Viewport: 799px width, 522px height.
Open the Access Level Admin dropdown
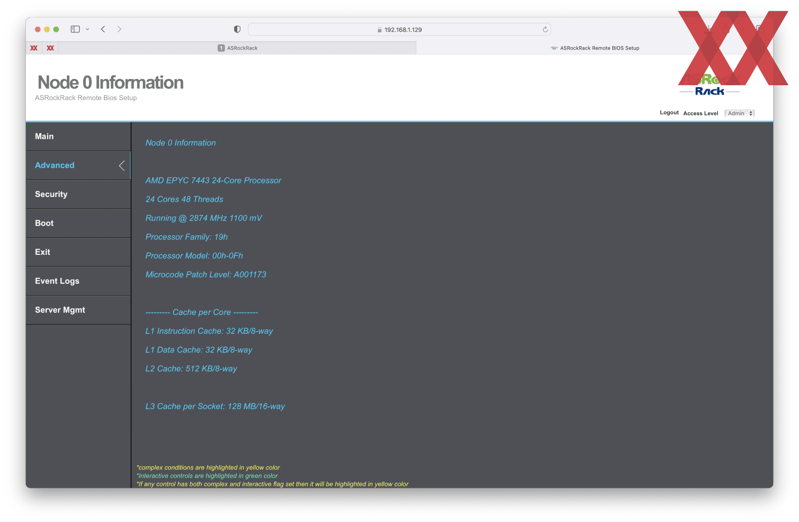tap(739, 113)
